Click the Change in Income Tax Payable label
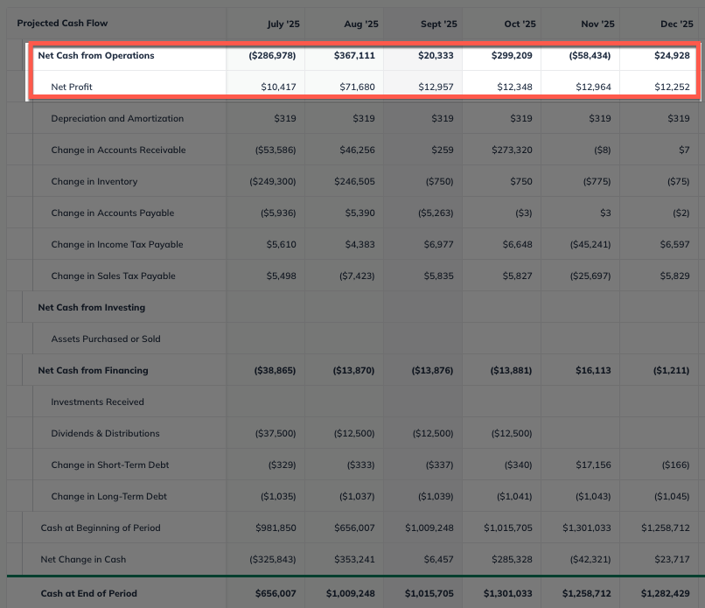This screenshot has width=705, height=608. (x=117, y=244)
